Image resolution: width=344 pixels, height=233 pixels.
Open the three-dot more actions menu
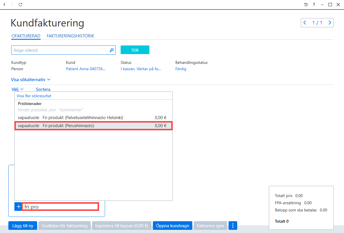pos(233,226)
